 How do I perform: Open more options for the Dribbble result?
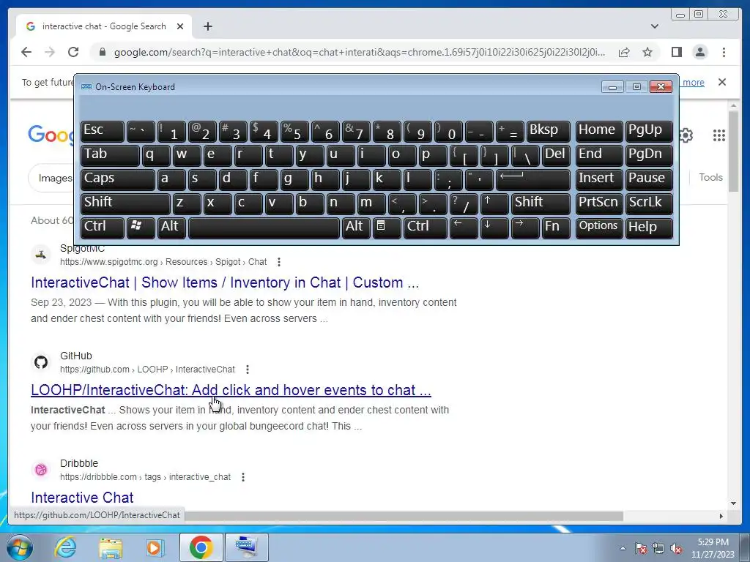(243, 477)
